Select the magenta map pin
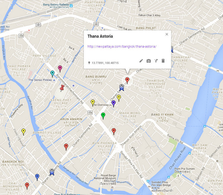Image resolution: width=223 pixels, height=195 pixels. coord(60,68)
